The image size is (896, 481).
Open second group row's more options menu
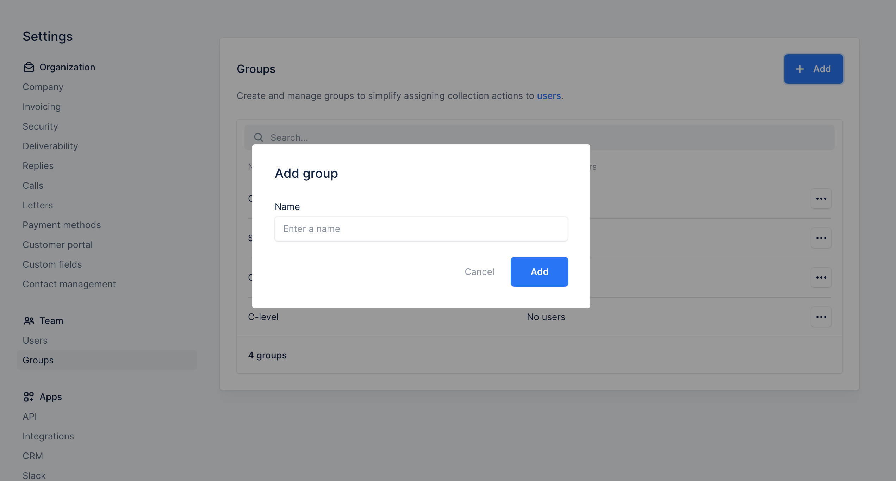pos(821,238)
